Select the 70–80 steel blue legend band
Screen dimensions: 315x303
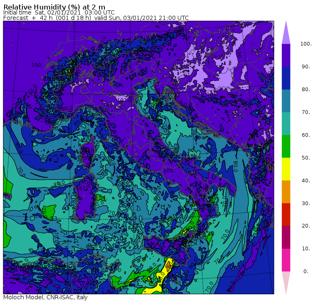coord(286,101)
